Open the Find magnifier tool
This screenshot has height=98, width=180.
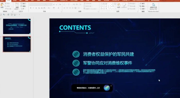tap(142, 4)
